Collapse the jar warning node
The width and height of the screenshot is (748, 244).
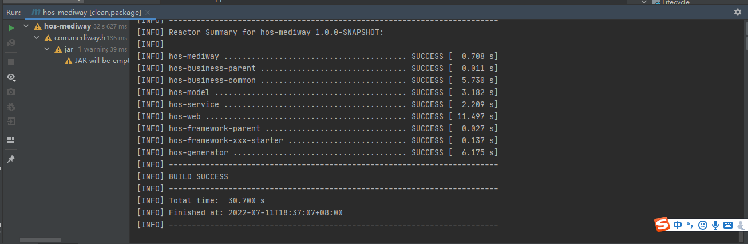click(47, 49)
